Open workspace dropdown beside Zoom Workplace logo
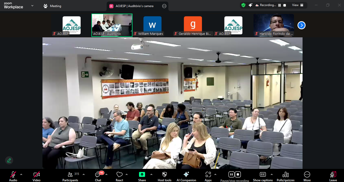Viewport: 344px width, 182px height. tap(32, 6)
